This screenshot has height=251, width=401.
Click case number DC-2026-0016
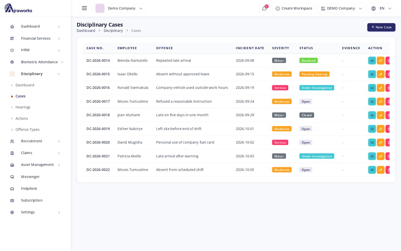point(98,88)
